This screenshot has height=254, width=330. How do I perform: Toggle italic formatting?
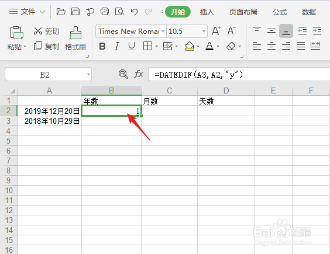tap(117, 46)
